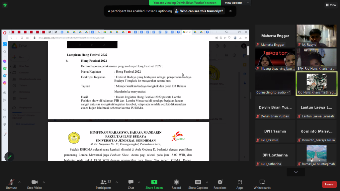Leave the meeting
The width and height of the screenshot is (340, 191).
tap(329, 184)
